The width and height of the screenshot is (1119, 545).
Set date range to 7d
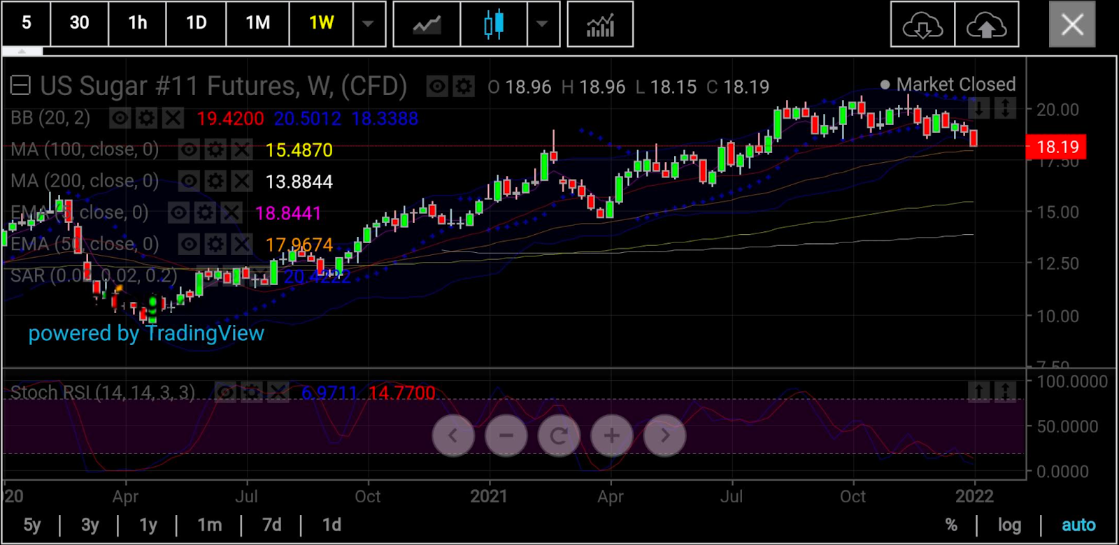coord(271,525)
